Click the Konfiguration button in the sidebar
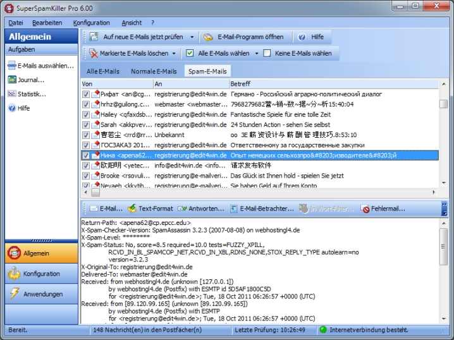This screenshot has width=454, height=340. (x=41, y=274)
